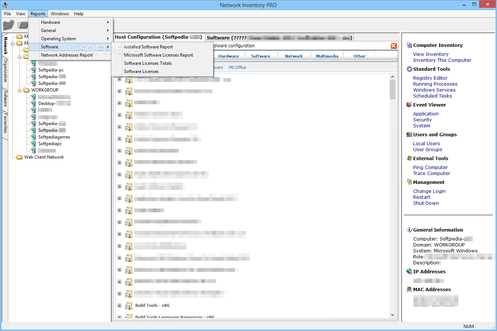Open the Application event log link
This screenshot has height=331, width=497.
point(426,114)
